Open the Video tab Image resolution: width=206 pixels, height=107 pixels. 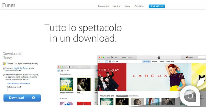tap(127, 6)
